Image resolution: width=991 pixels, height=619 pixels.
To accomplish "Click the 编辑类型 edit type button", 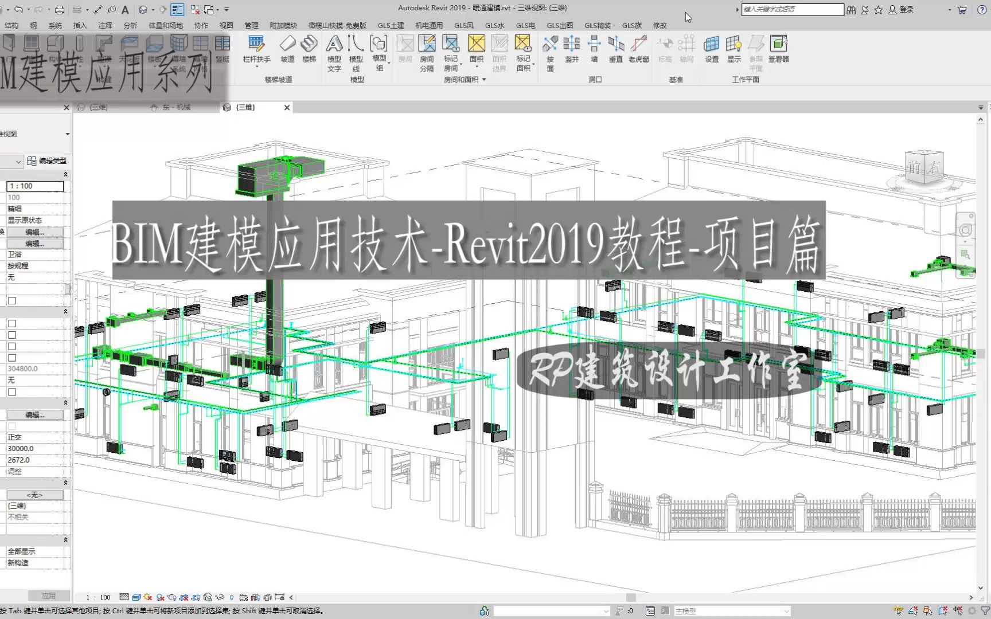I will 47,161.
